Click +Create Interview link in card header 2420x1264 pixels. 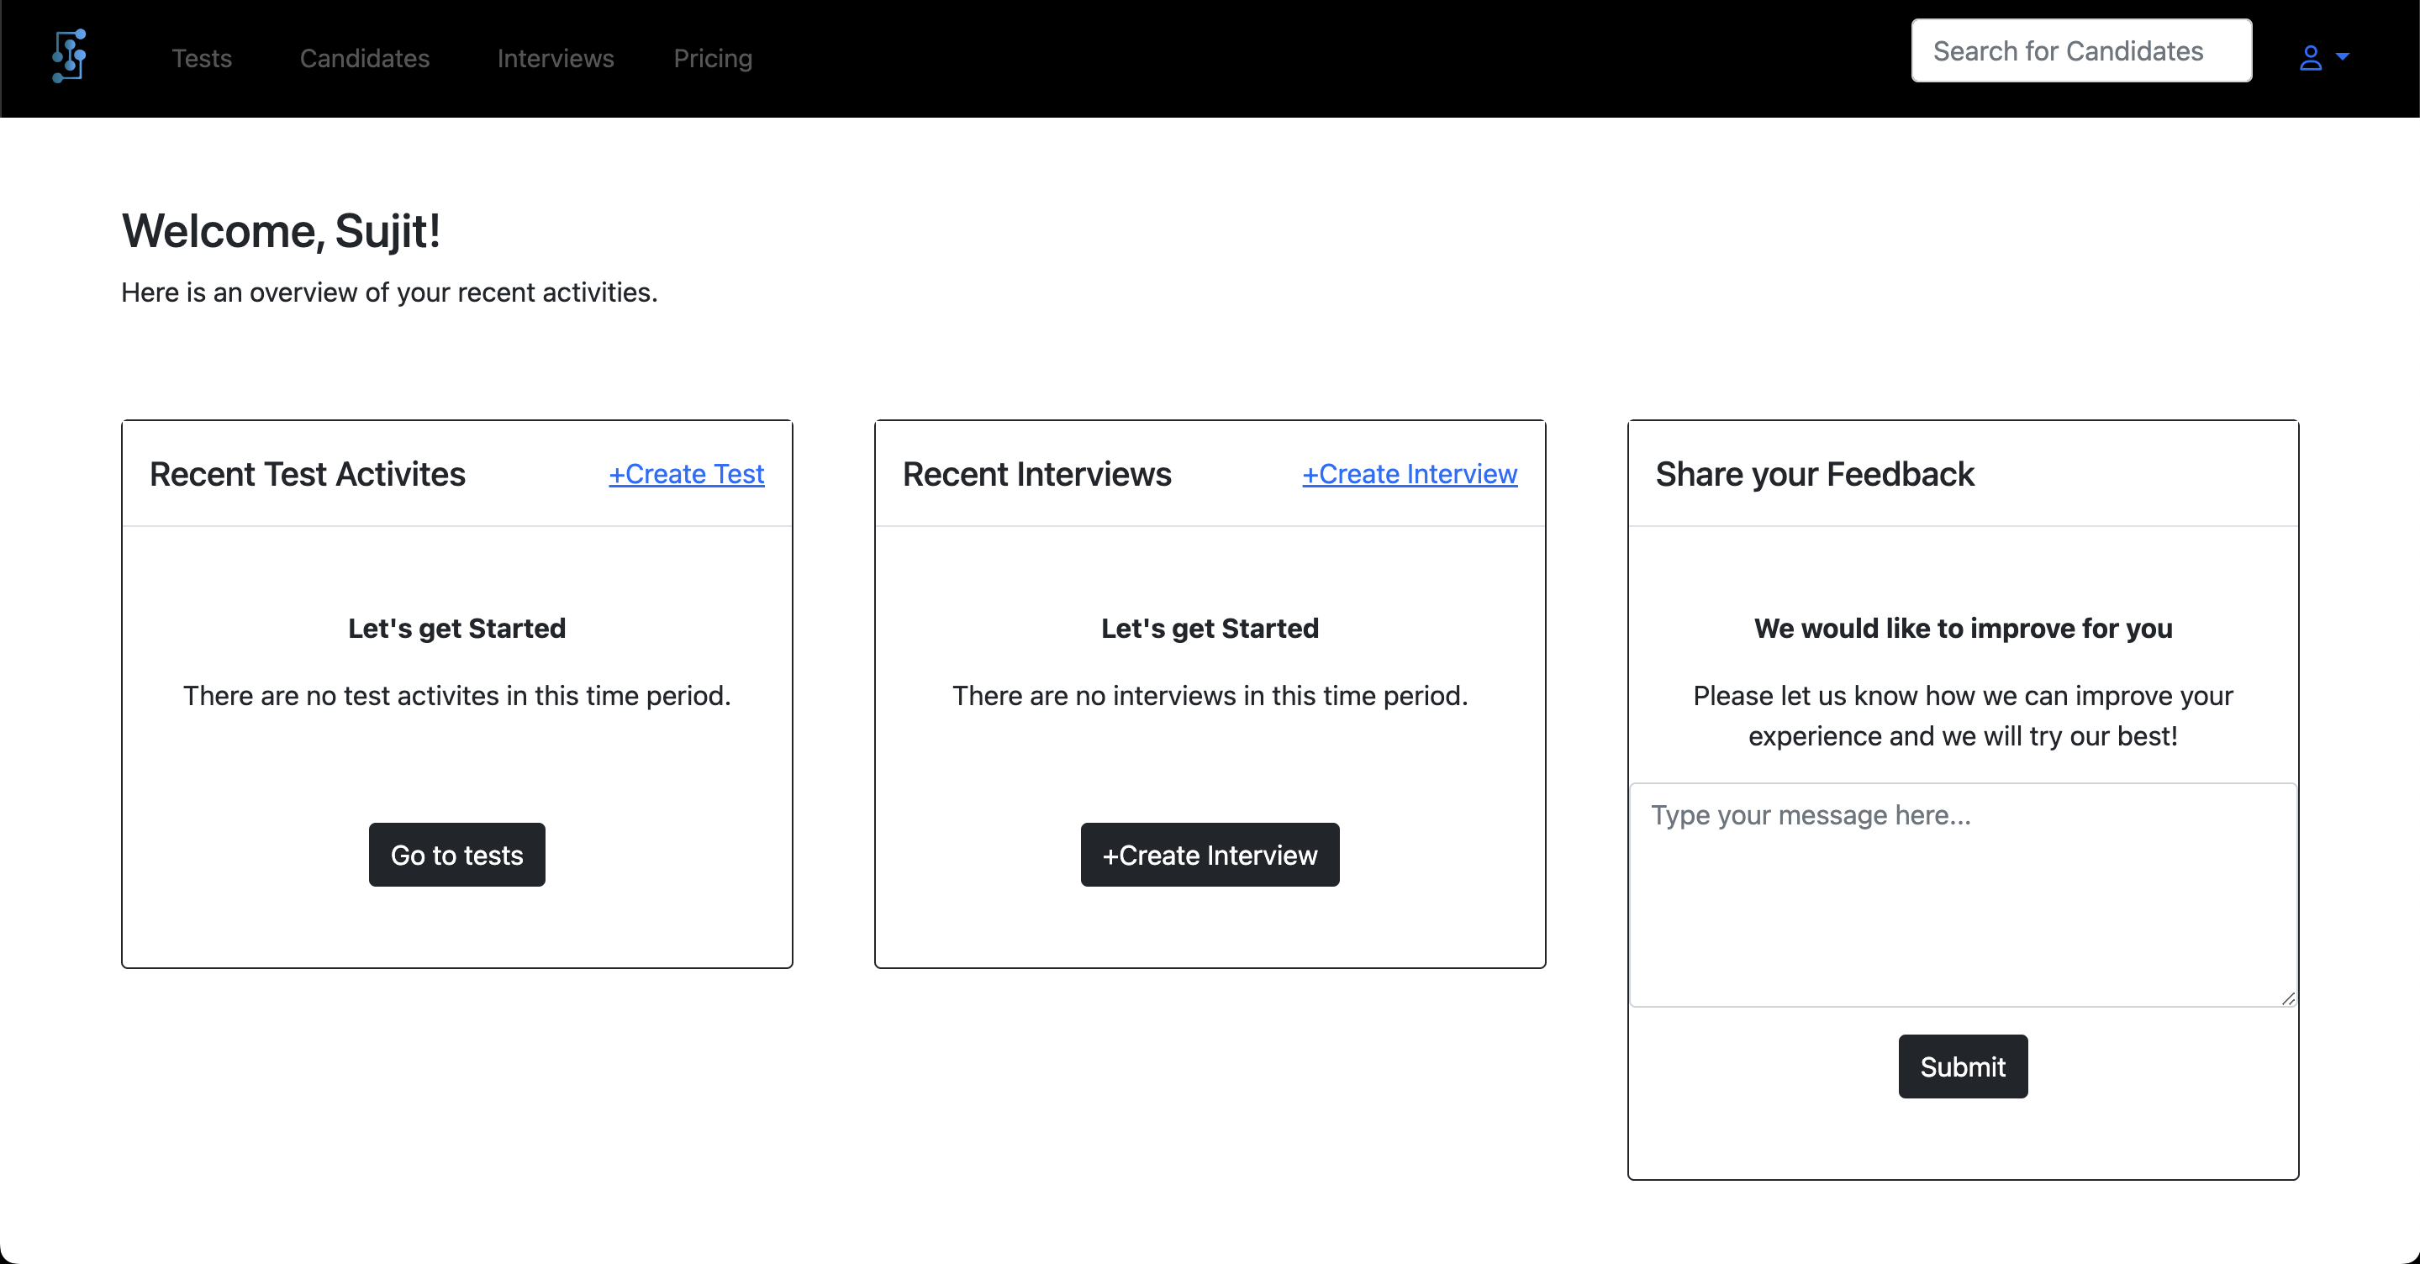coord(1409,474)
